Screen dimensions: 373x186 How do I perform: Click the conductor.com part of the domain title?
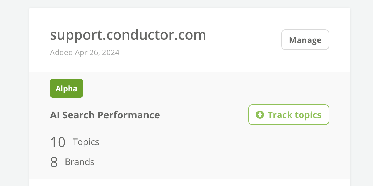(x=156, y=35)
